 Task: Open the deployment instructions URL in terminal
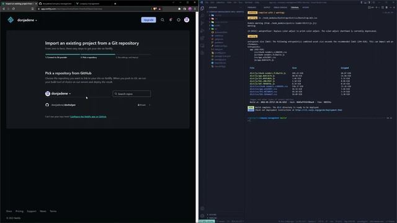pyautogui.click(x=318, y=110)
